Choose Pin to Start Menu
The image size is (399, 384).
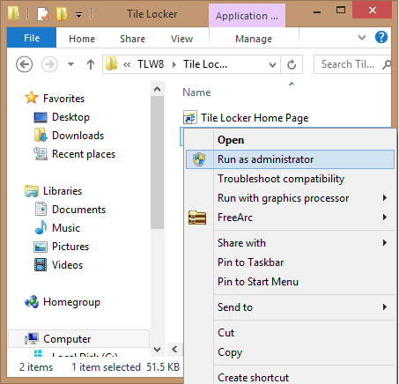[290, 282]
